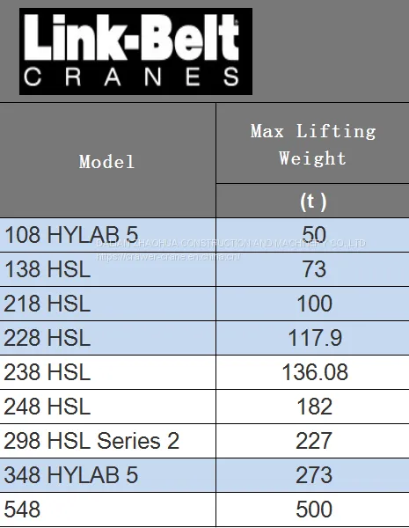Click the 182 weight value

point(315,407)
